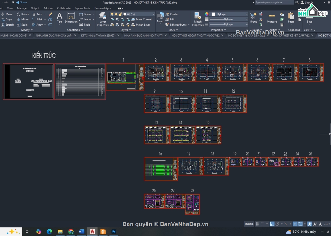The width and height of the screenshot is (331, 236).
Task: Click the Make Current layer button
Action: tap(143, 20)
